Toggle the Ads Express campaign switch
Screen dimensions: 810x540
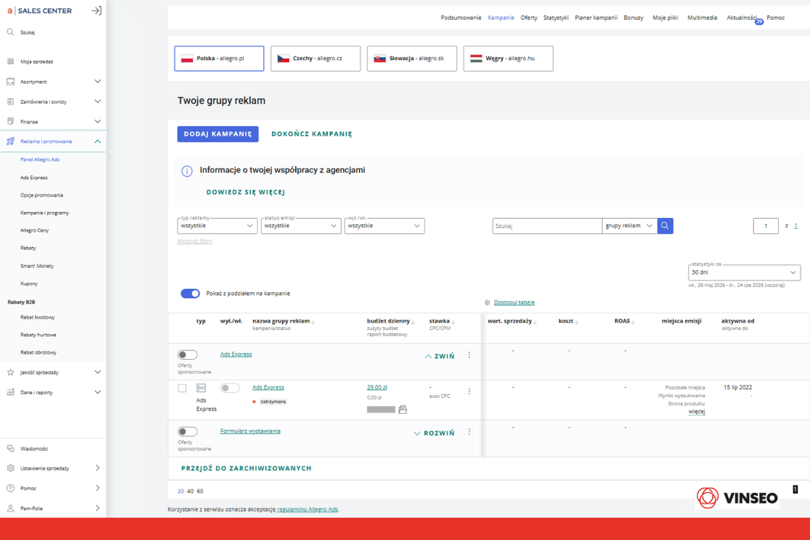188,354
